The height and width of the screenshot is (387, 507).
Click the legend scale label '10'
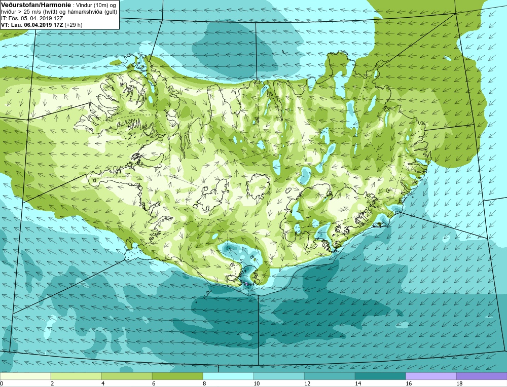point(257,383)
